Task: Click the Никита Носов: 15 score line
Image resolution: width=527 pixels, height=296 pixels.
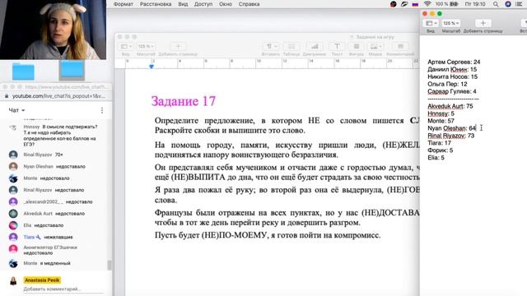Action: pyautogui.click(x=452, y=76)
